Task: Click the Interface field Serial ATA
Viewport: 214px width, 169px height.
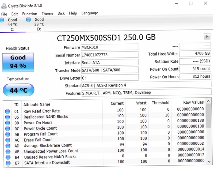Action: tap(110, 62)
